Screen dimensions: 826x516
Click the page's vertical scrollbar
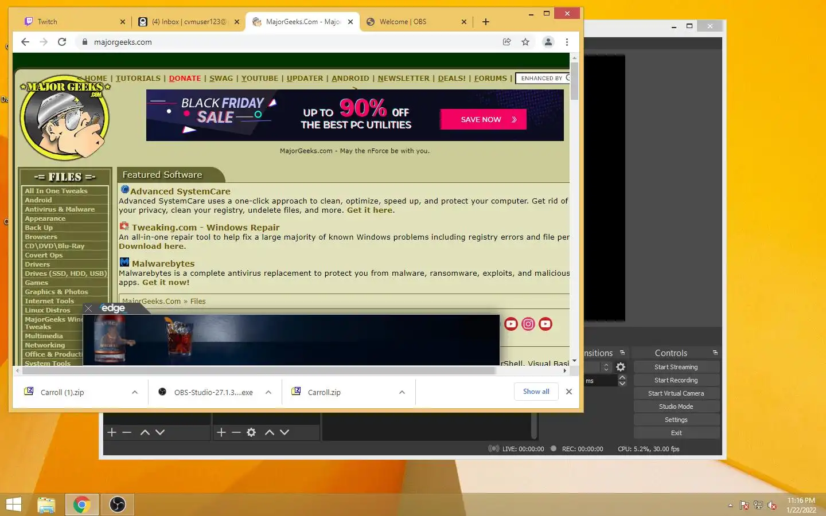(x=574, y=81)
